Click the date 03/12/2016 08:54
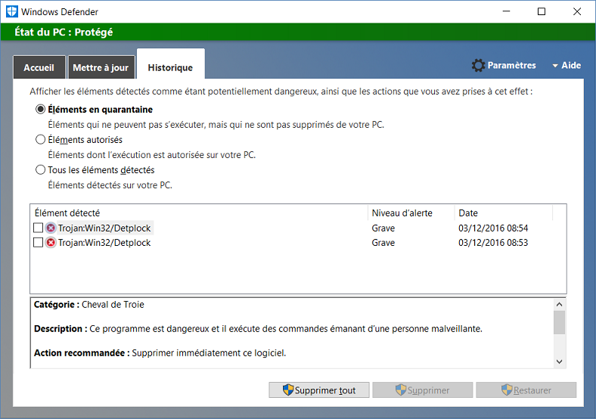Image resolution: width=596 pixels, height=419 pixels. [493, 228]
